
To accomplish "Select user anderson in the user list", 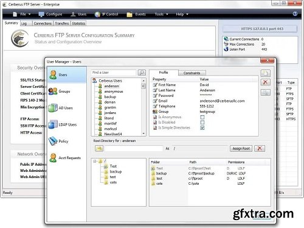I will (111, 86).
